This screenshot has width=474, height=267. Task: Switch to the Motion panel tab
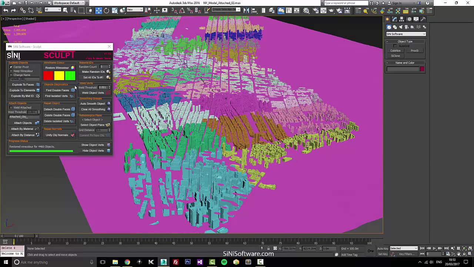click(409, 19)
